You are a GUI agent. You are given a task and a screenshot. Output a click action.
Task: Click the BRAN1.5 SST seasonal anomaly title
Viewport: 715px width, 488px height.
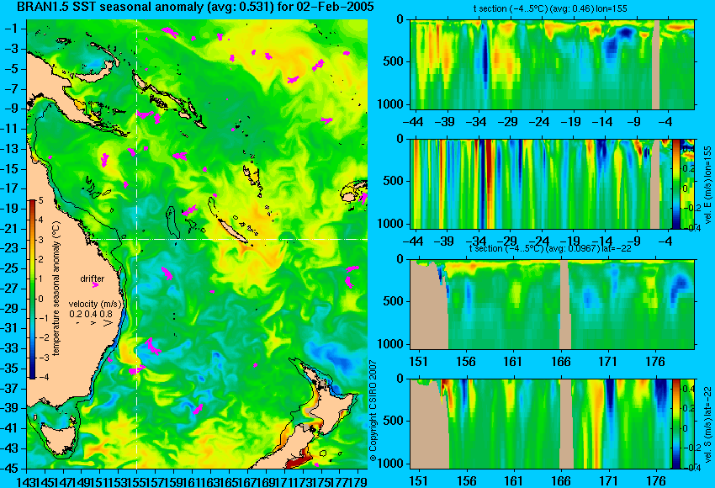pos(194,7)
